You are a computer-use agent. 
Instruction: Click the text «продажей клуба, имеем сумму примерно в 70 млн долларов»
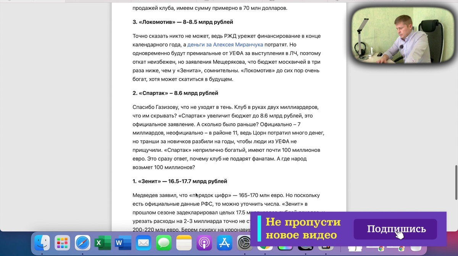(210, 8)
